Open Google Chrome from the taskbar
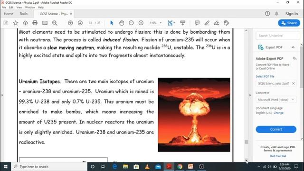 (x=180, y=167)
